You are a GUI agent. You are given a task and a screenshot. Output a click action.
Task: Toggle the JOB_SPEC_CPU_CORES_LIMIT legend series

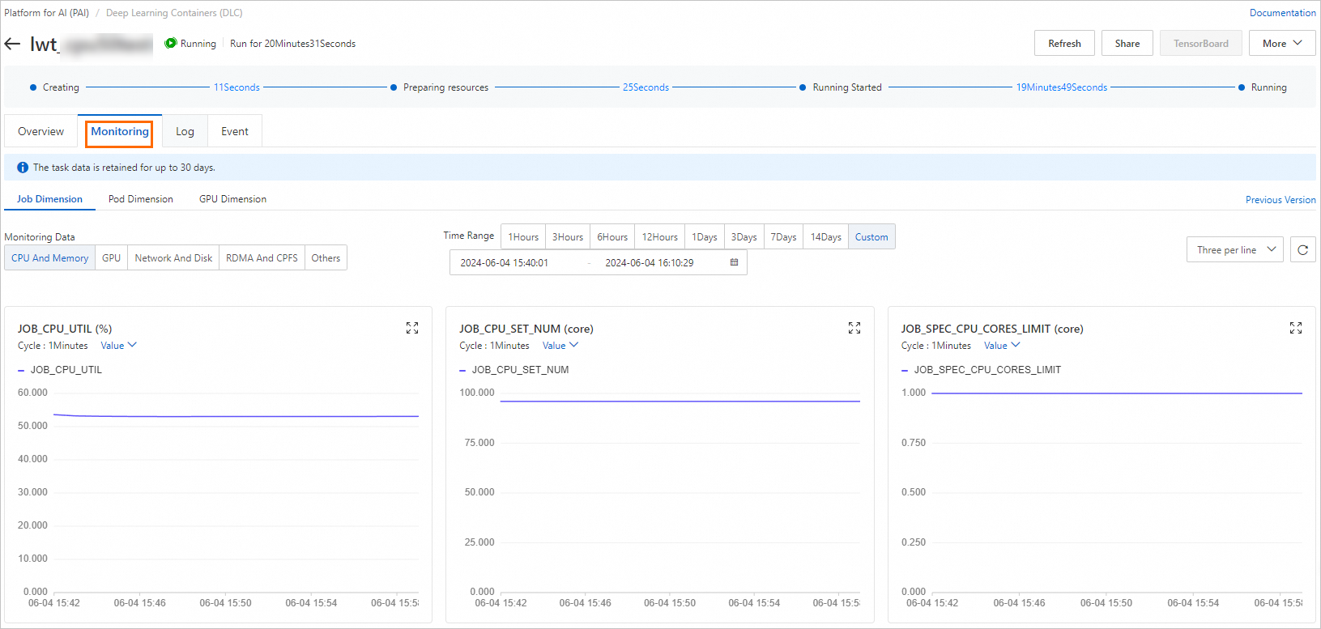point(981,370)
